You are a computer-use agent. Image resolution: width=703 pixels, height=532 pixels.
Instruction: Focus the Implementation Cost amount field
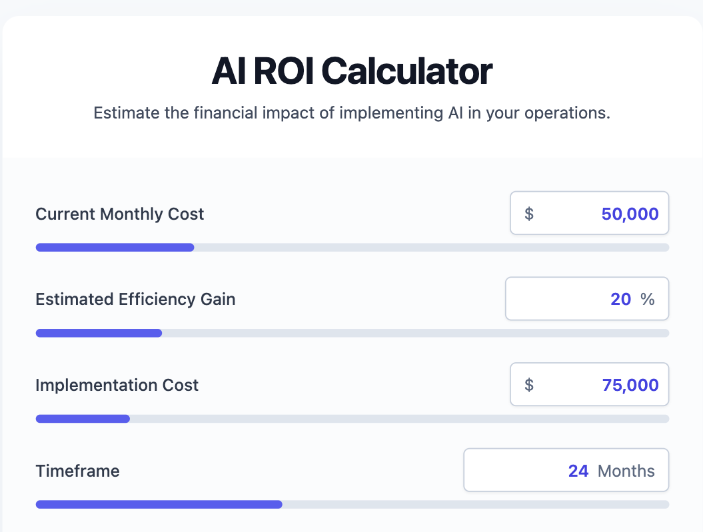(629, 385)
